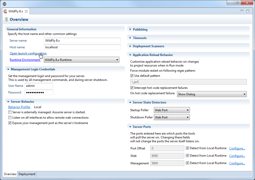Close the WildFly 8.x editor tab
This screenshot has height=180, width=255.
[26, 11]
